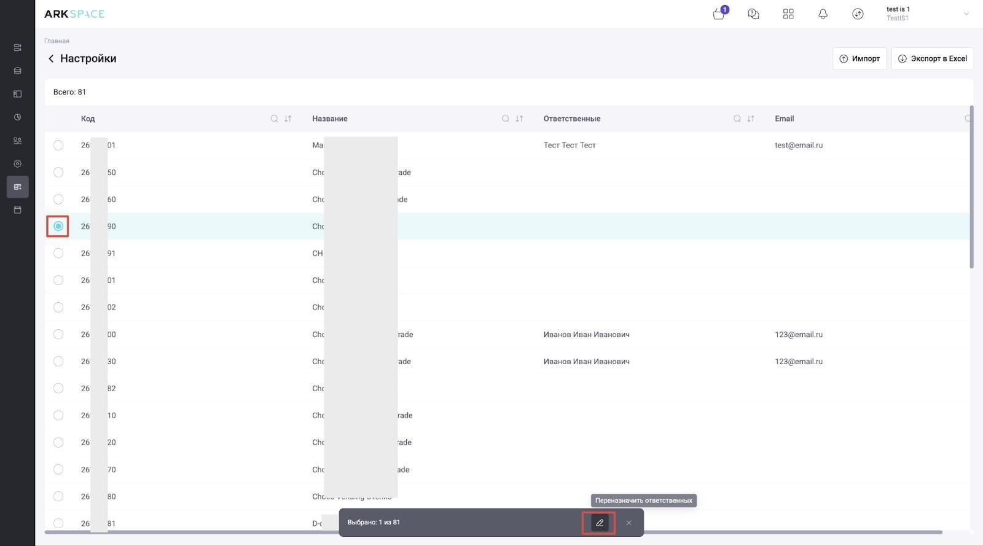Open the apps grid icon

click(x=788, y=14)
